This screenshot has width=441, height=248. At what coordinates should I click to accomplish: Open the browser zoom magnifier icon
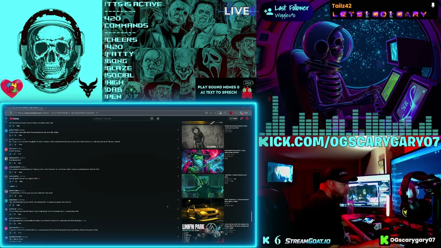point(211,113)
